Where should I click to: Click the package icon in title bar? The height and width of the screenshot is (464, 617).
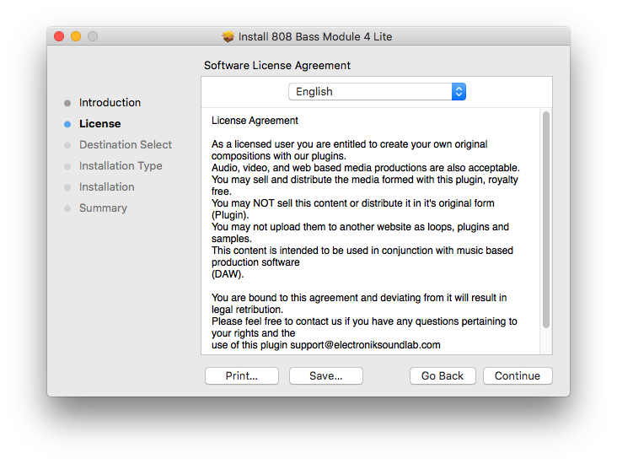tap(228, 36)
